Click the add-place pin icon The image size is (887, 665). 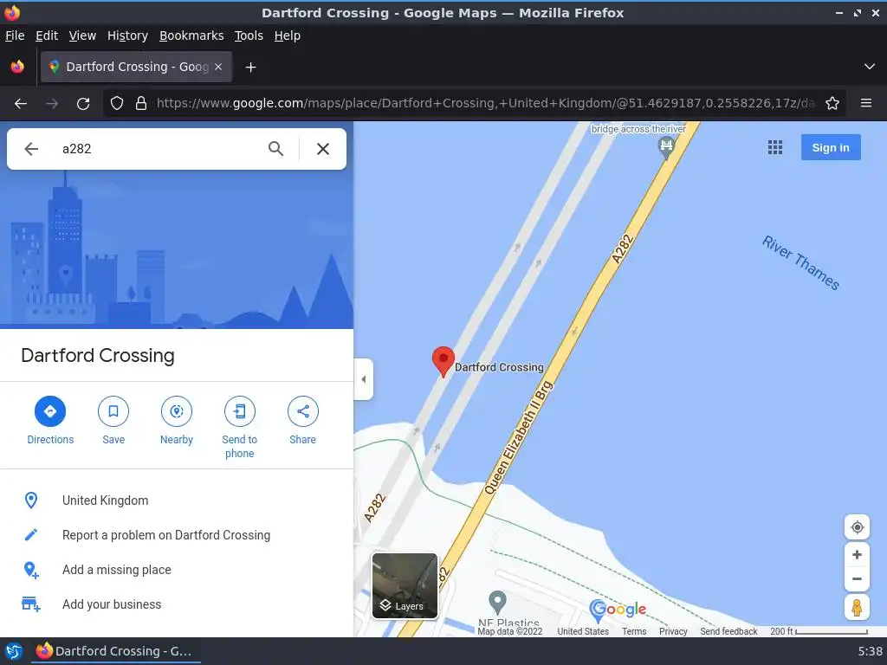pos(31,570)
